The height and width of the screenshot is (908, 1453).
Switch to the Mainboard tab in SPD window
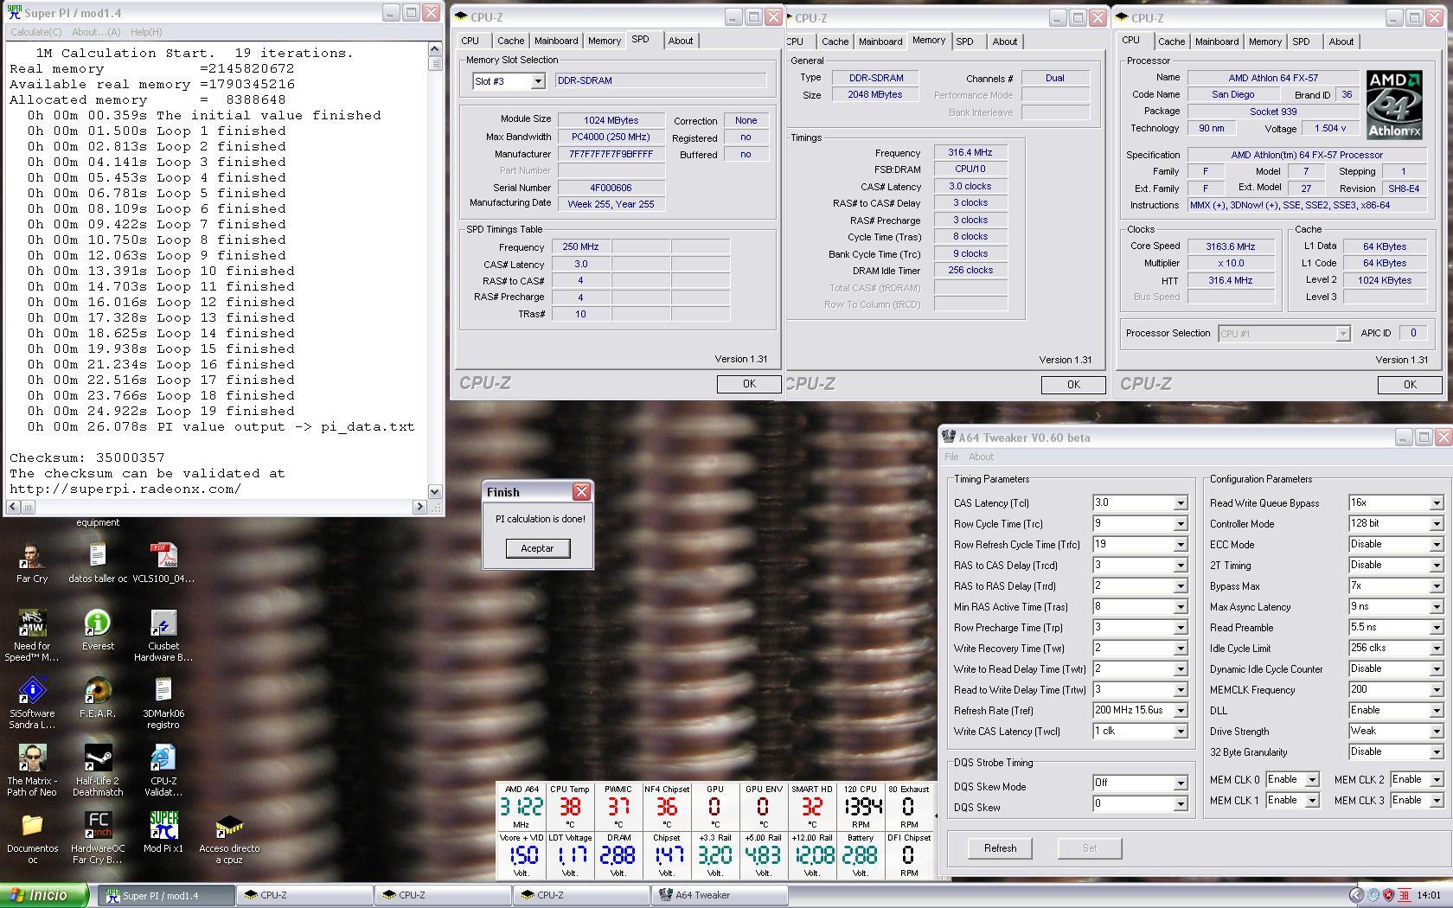pyautogui.click(x=555, y=41)
